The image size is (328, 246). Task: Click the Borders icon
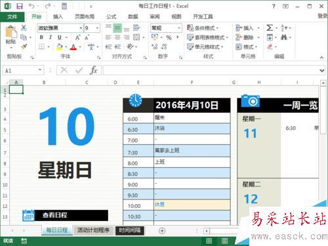point(41,47)
